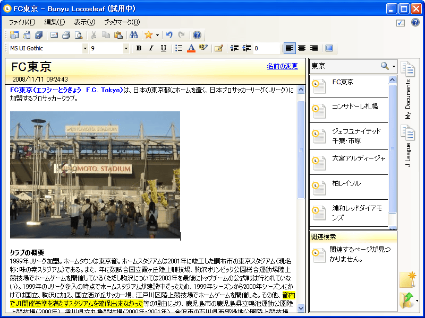The image size is (425, 318).
Task: Open the search options dropdown arrow
Action: tap(394, 66)
